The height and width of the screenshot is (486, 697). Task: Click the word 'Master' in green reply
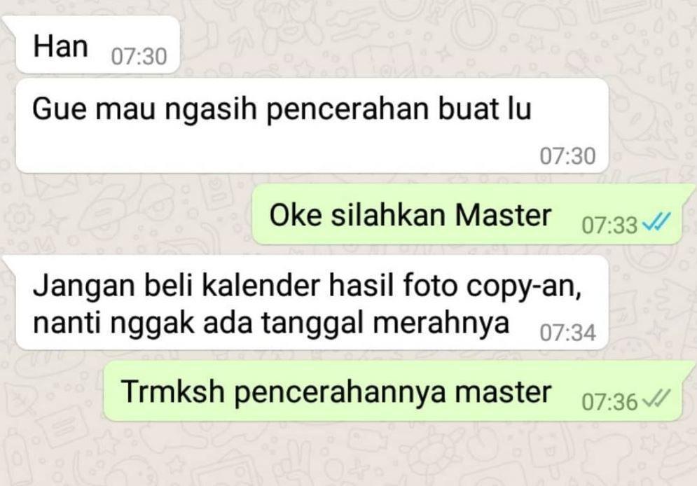tap(503, 215)
